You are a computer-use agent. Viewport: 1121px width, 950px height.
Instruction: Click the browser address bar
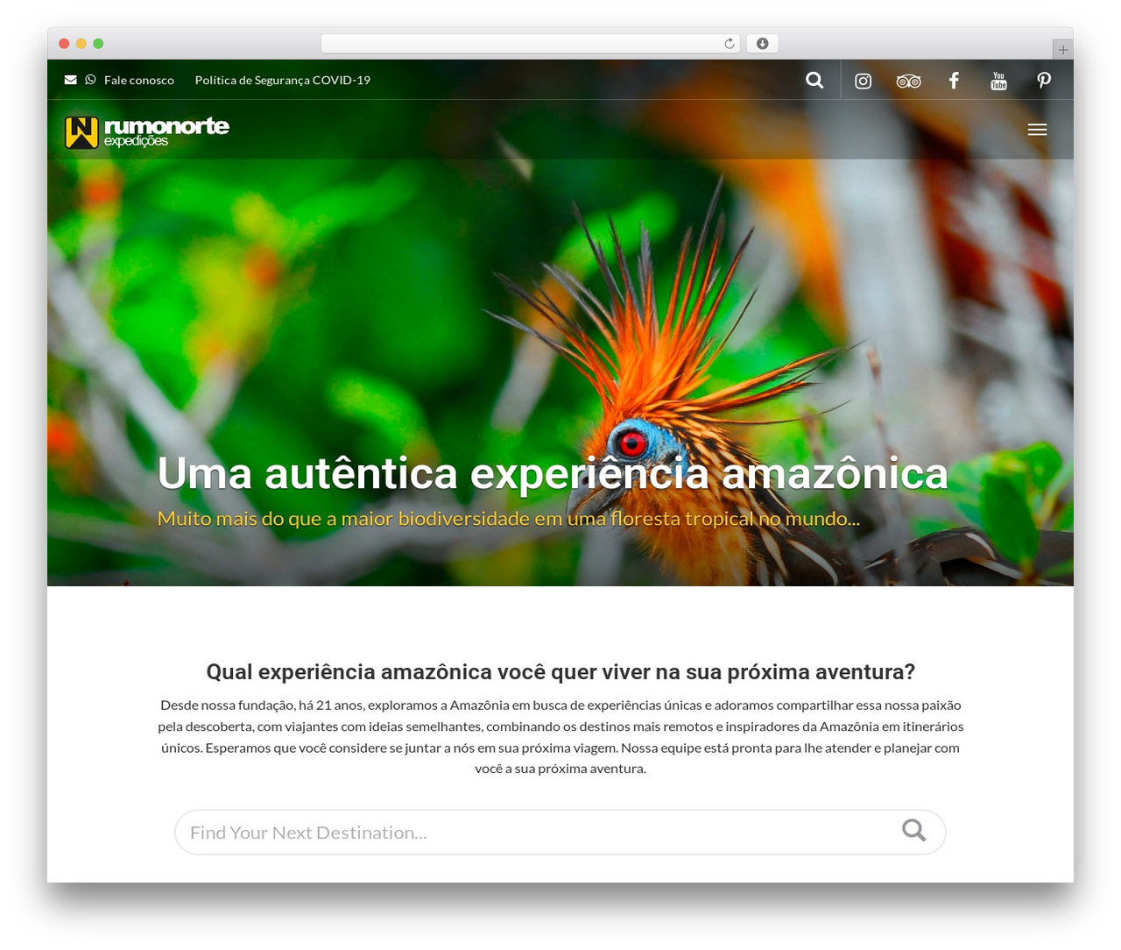click(530, 44)
